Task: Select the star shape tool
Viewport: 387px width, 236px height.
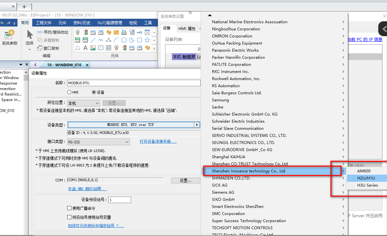Action: coord(147,40)
